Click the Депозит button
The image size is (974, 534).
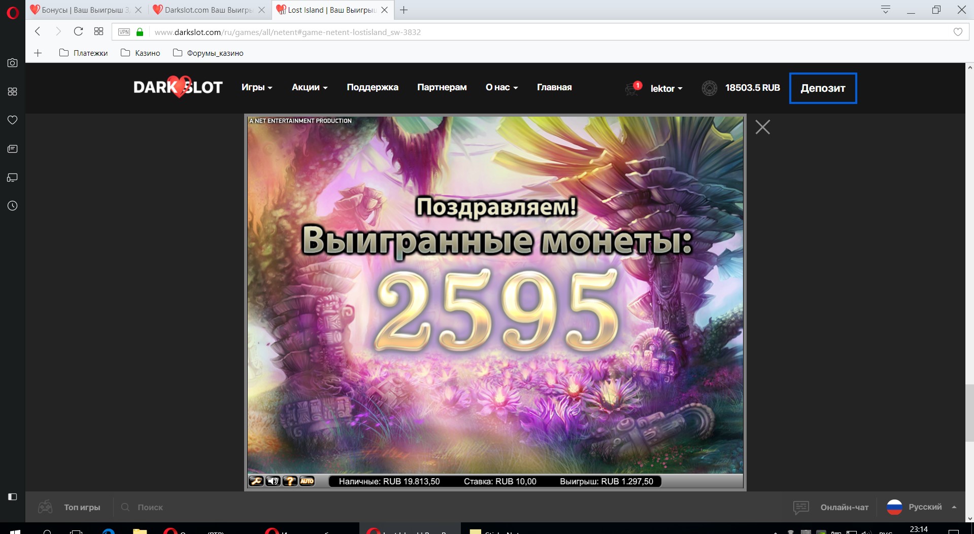click(823, 88)
